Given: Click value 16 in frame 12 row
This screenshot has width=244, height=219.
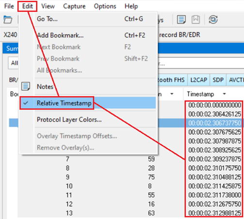Looking at the screenshot, I should 152,204.
